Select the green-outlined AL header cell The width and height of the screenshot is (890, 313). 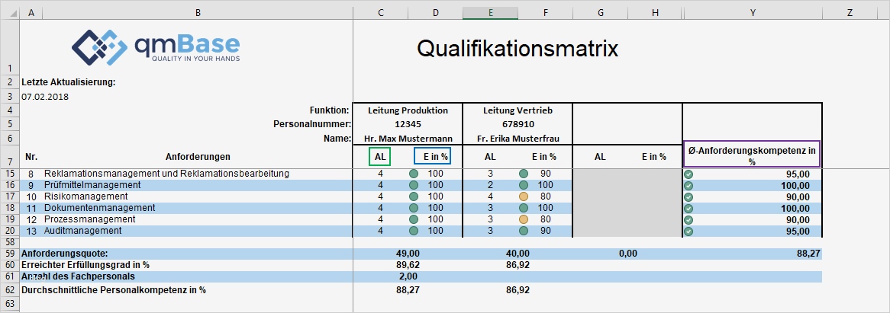[x=380, y=156]
